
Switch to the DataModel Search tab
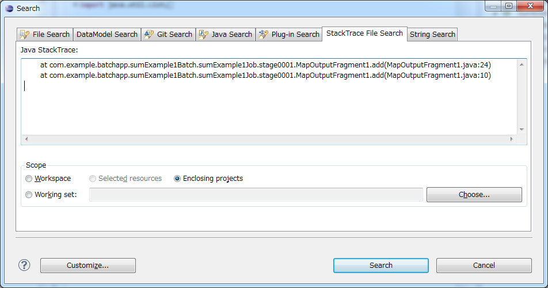(x=106, y=35)
